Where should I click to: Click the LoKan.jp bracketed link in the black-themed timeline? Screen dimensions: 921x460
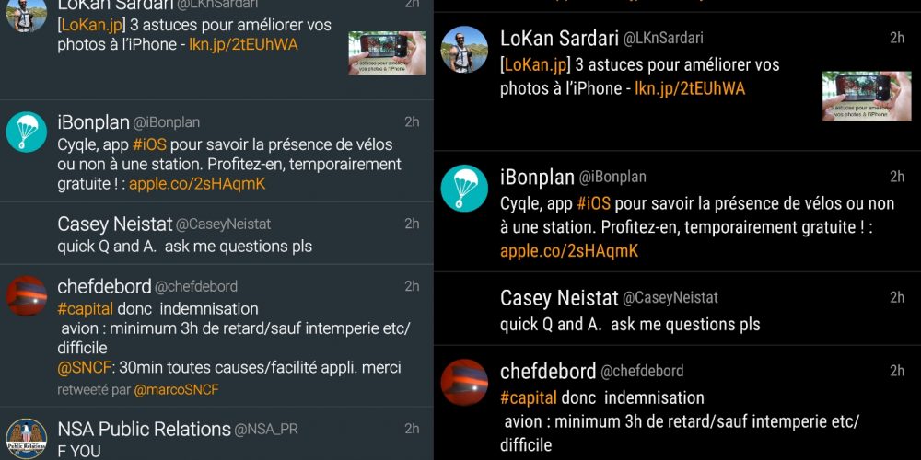coord(535,64)
